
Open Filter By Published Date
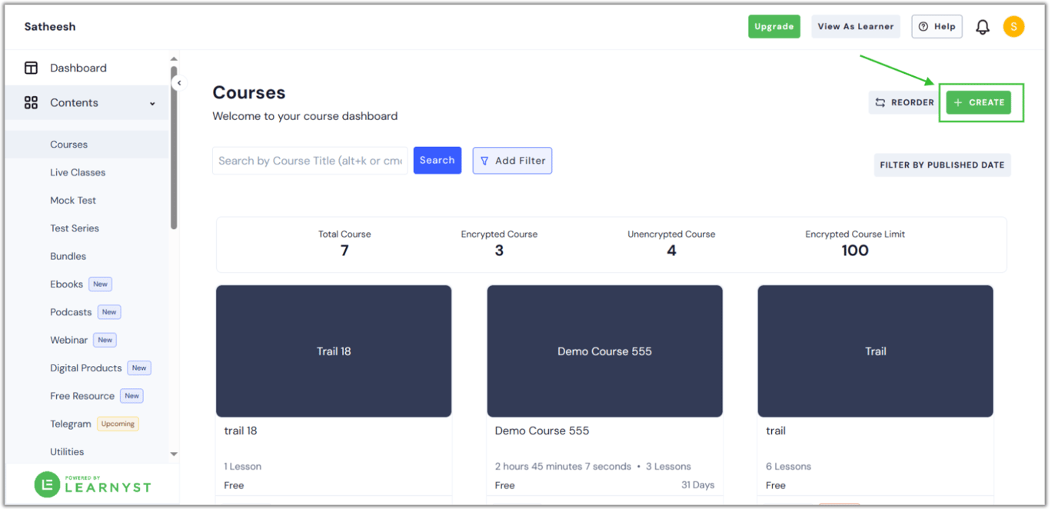click(x=942, y=165)
